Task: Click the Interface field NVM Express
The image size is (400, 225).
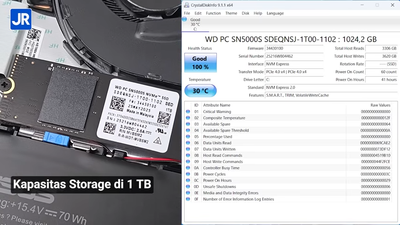Action: [x=294, y=64]
